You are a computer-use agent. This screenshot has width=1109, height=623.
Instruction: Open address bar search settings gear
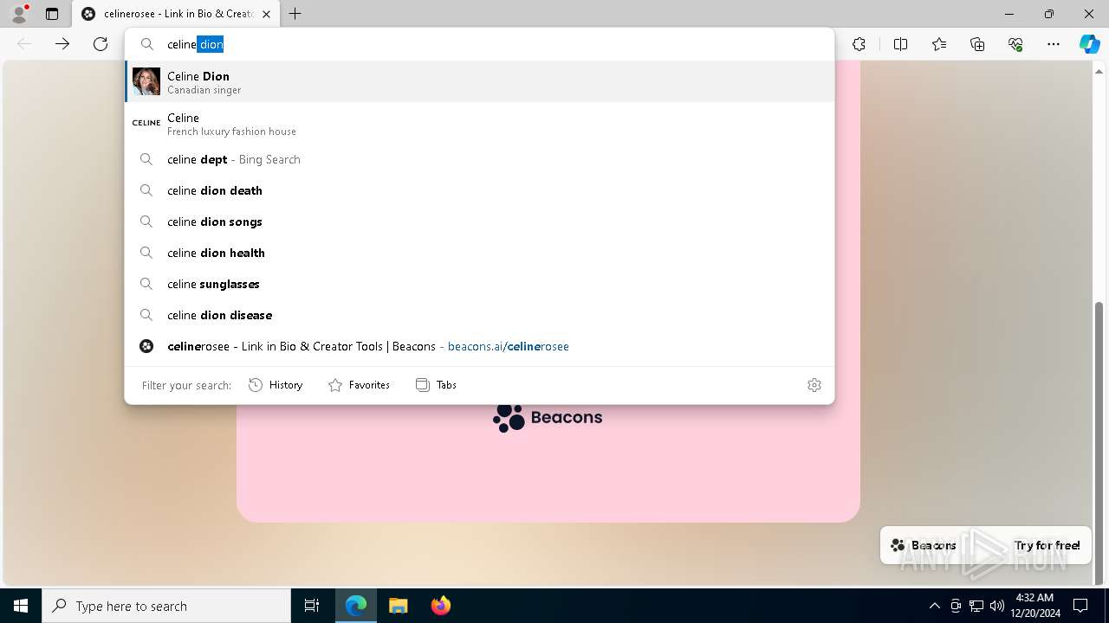814,385
